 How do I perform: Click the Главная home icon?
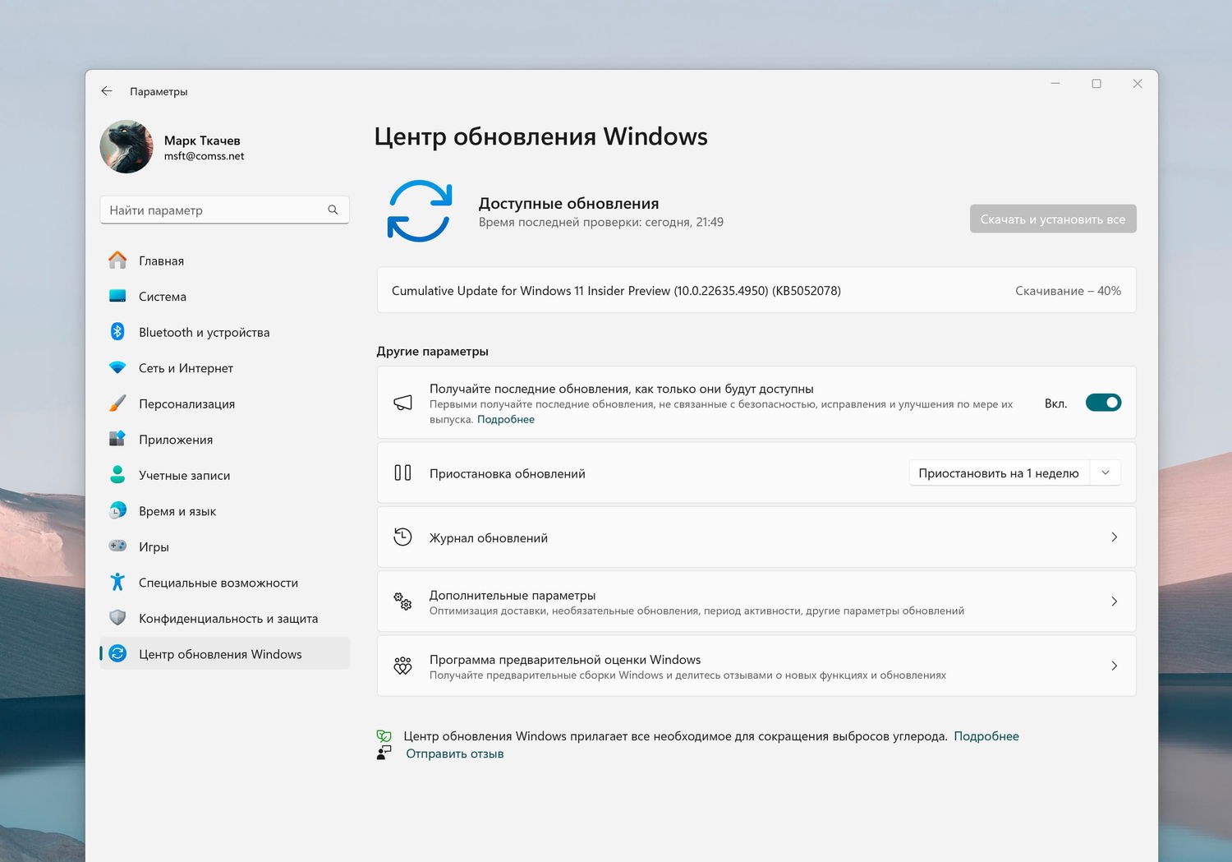[117, 260]
